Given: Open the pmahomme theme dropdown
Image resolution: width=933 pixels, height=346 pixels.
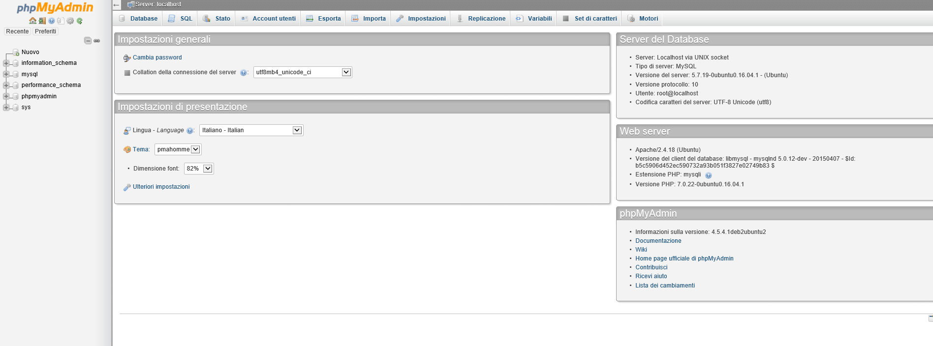Looking at the screenshot, I should click(x=178, y=149).
